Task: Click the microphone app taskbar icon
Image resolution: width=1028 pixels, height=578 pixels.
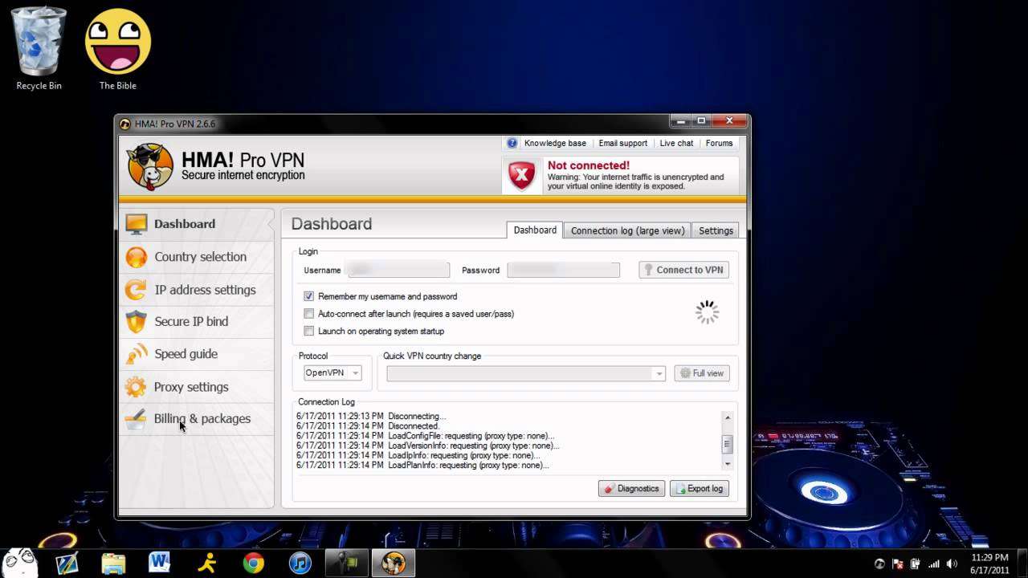Action: pos(347,564)
